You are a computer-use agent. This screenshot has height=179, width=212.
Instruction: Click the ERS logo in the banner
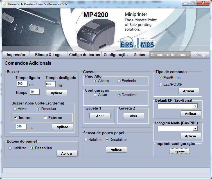pyautogui.click(x=127, y=43)
